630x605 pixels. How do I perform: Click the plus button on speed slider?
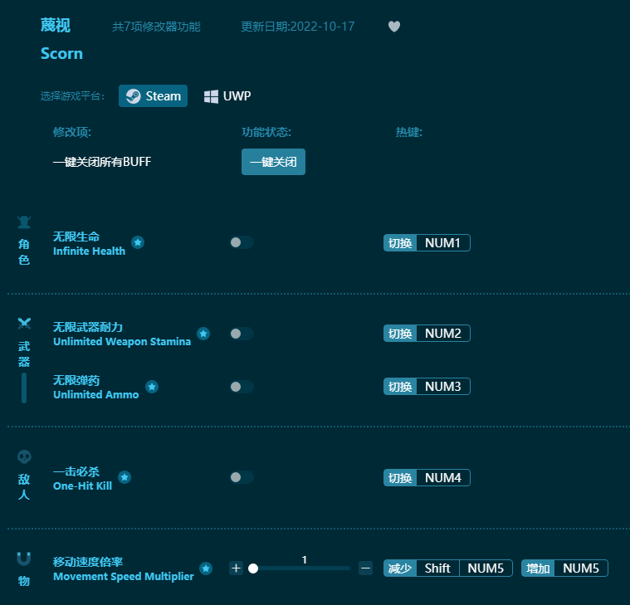pyautogui.click(x=237, y=568)
